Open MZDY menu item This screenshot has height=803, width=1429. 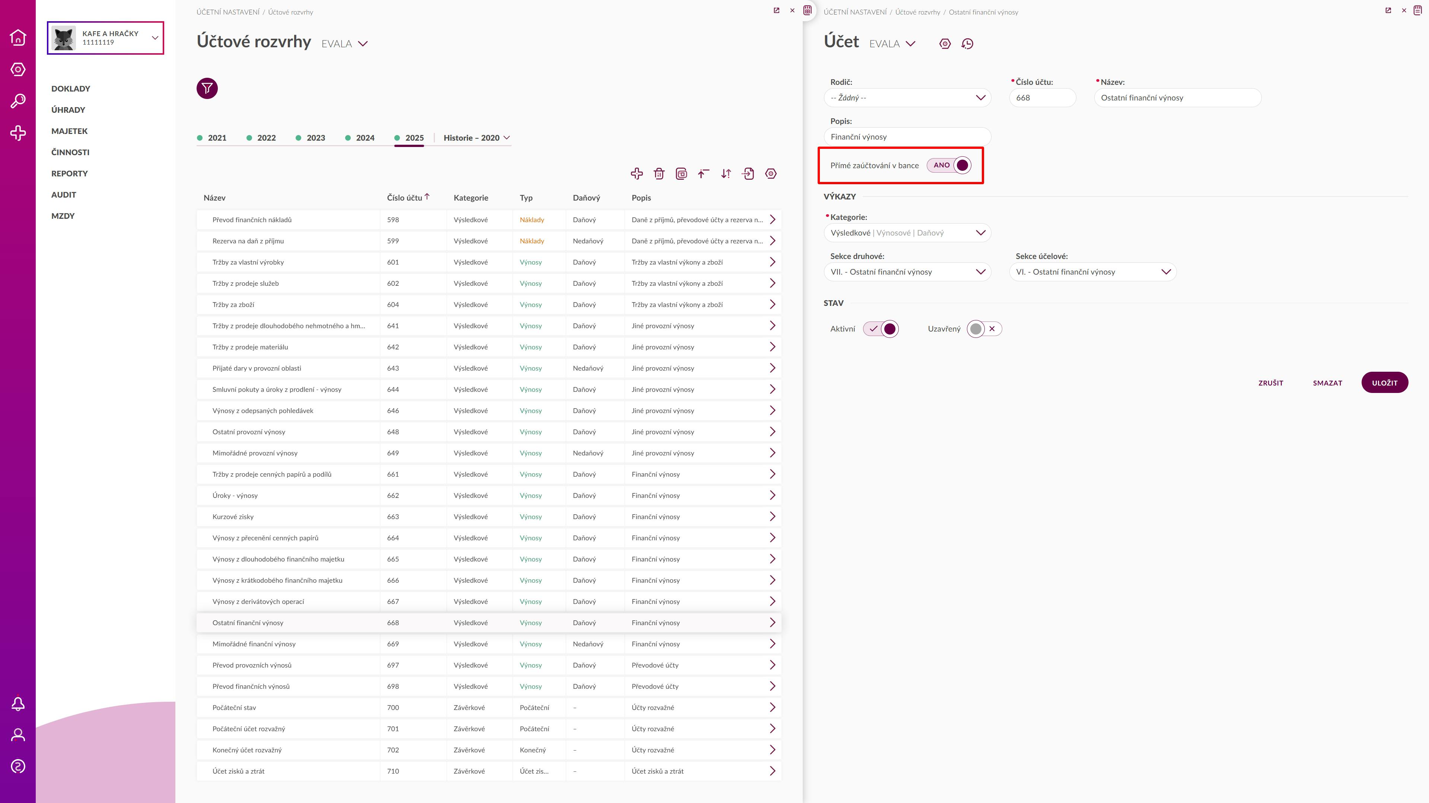63,216
